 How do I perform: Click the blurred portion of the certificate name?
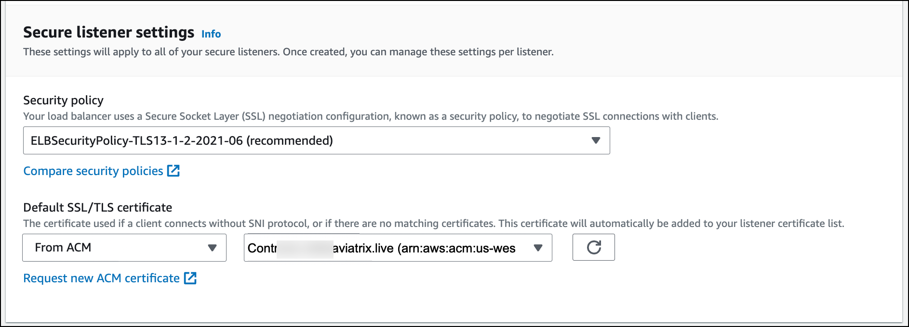305,249
